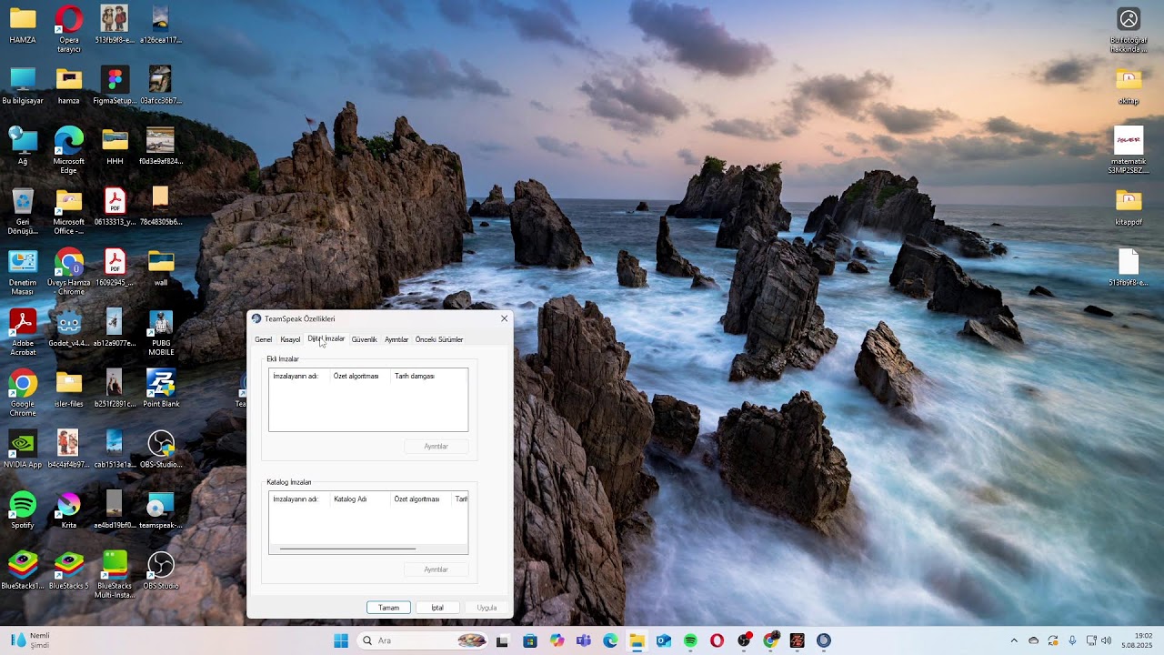This screenshot has width=1164, height=655.
Task: Show hidden system tray icons
Action: (x=1014, y=640)
